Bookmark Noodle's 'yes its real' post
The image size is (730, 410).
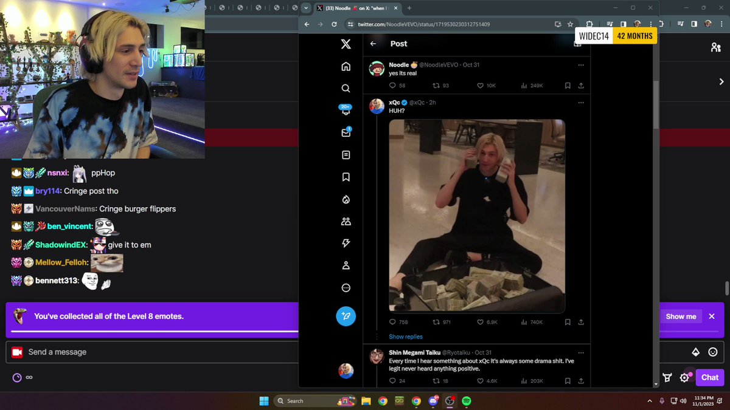567,86
